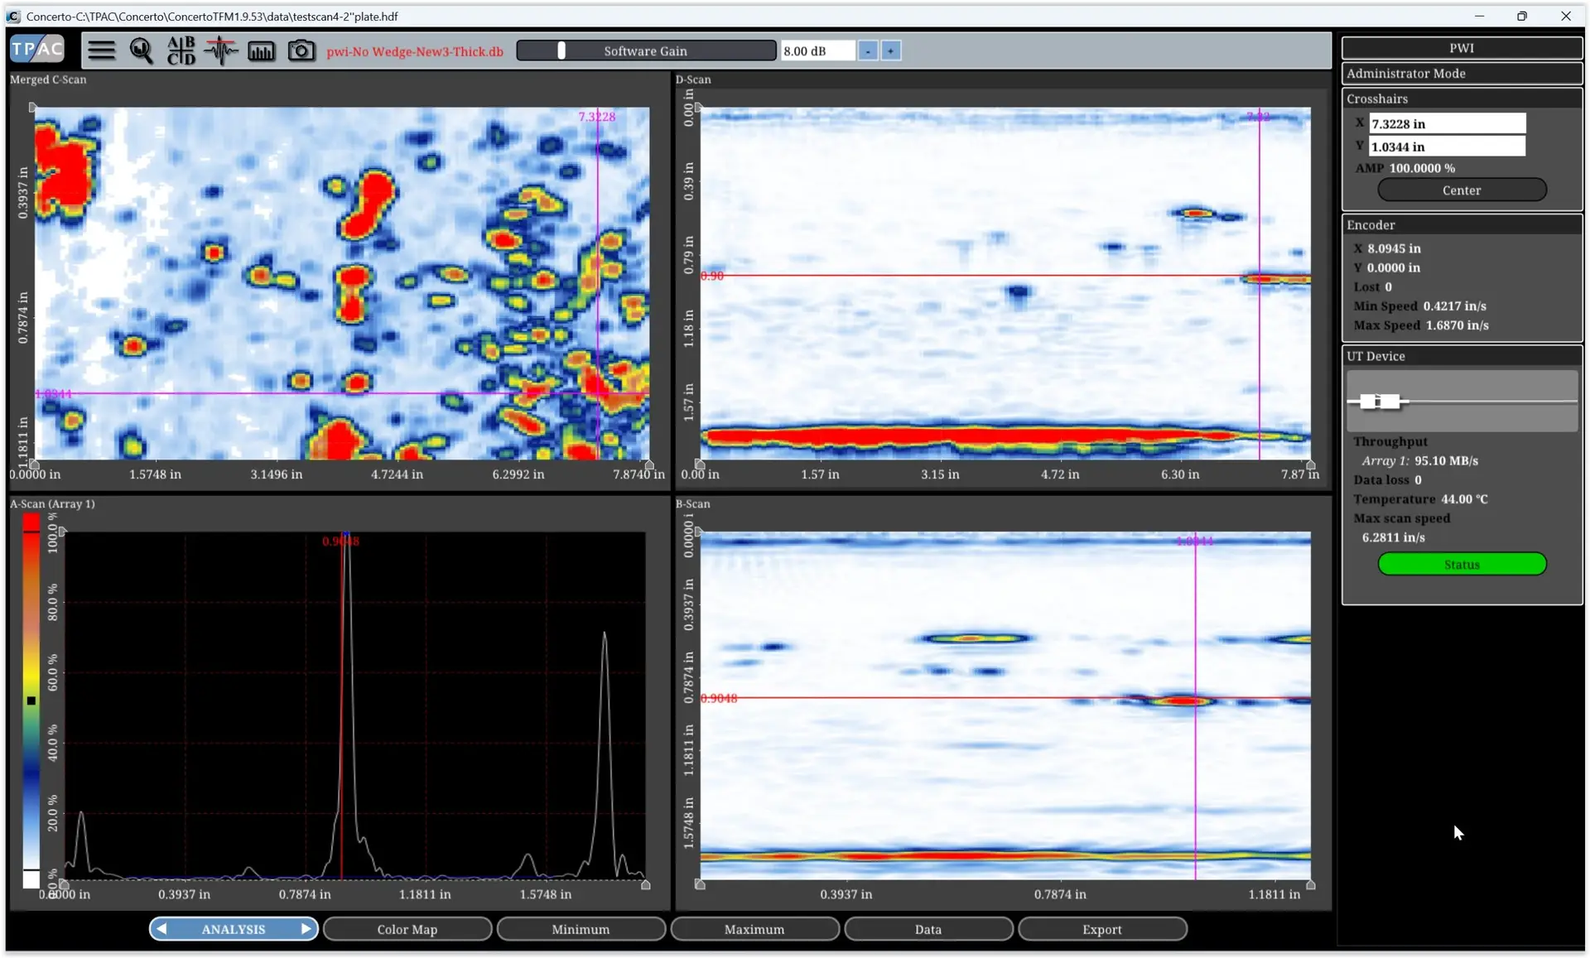Open the Data tab
1590x958 pixels.
927,929
